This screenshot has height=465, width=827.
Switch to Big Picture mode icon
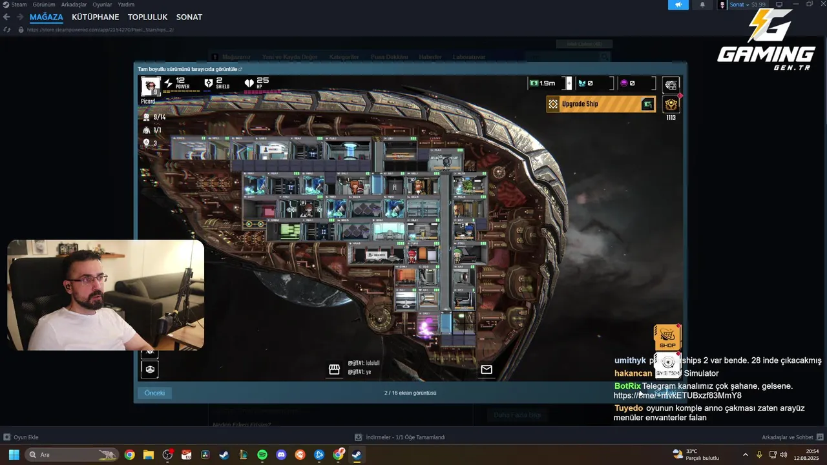point(779,5)
